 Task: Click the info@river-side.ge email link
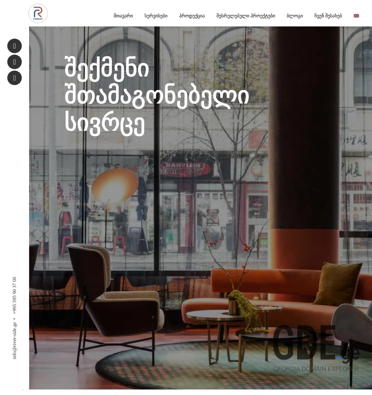[15, 341]
